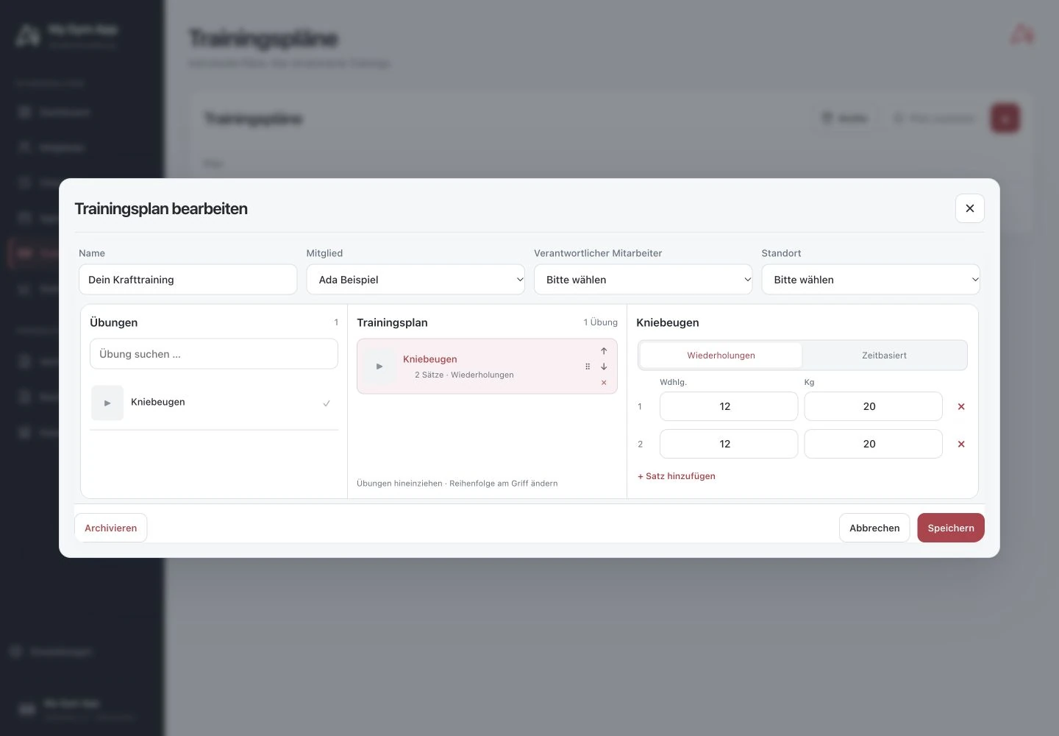
Task: Add a set via Satz hinzufügen
Action: [x=677, y=476]
